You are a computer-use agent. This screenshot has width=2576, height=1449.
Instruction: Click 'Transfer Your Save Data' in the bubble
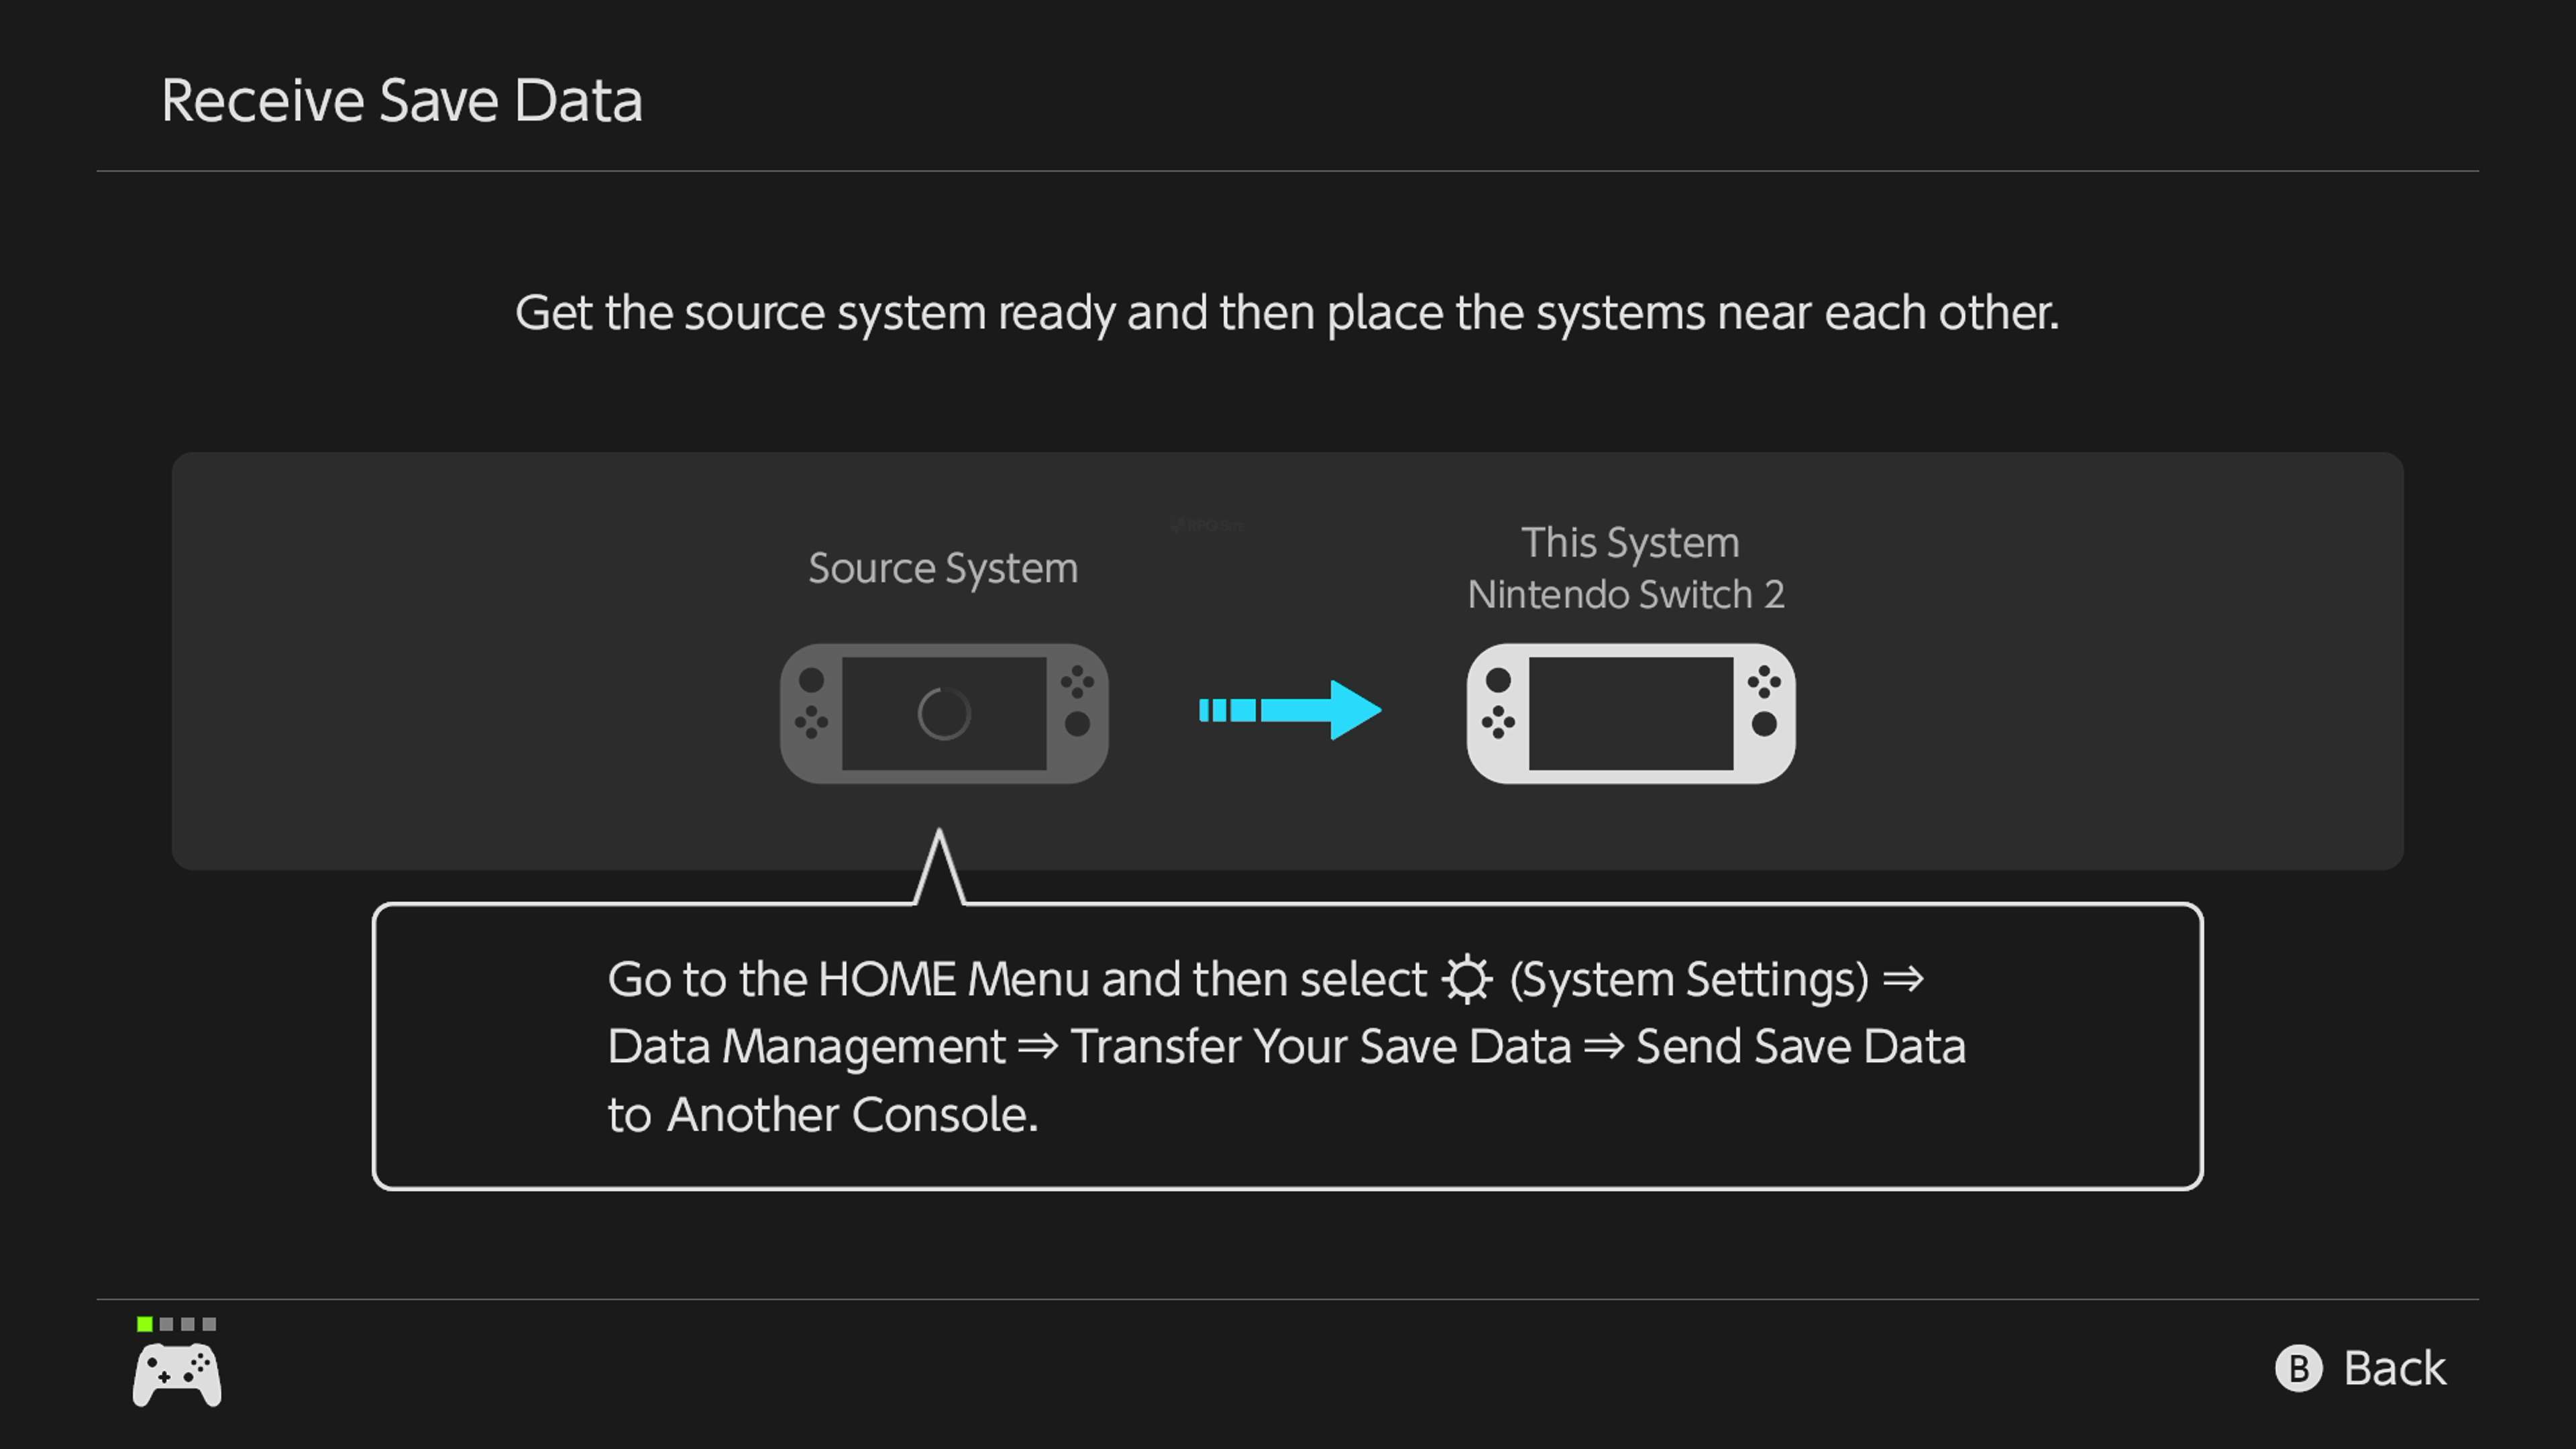[1320, 1047]
